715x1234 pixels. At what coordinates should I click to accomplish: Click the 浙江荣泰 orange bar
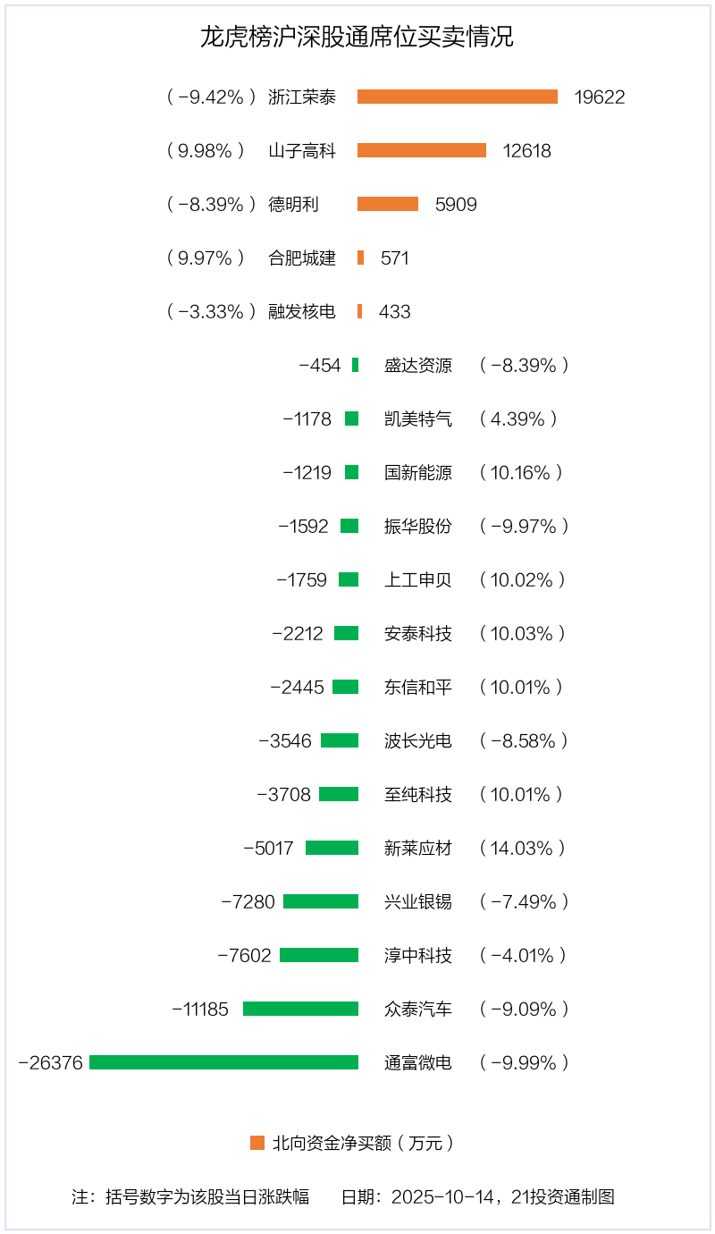[x=458, y=97]
